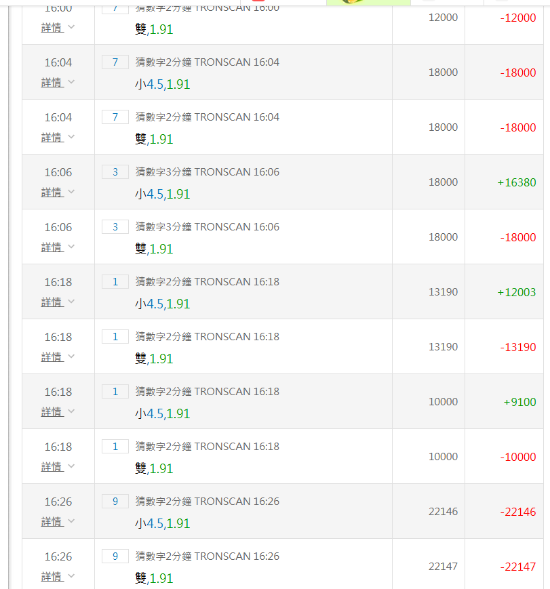Open 詳情 for the +16380 winning row
This screenshot has height=589, width=550.
[52, 192]
